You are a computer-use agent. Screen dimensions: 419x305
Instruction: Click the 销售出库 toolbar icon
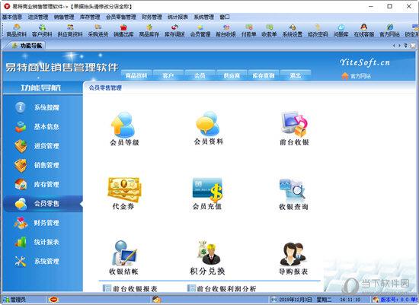(x=123, y=30)
